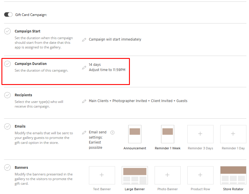Viewport: 249px width, 194px height.
Task: Click the pencil icon next to Recipients list
Action: click(84, 101)
